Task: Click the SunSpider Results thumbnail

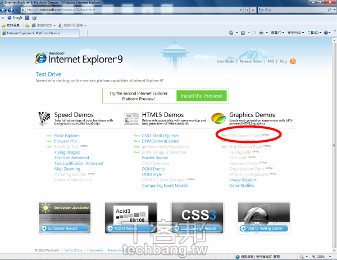Action: tap(65, 218)
